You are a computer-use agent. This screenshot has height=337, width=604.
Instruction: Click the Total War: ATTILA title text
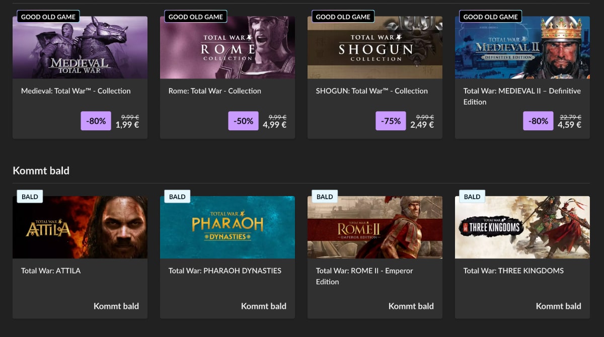click(51, 271)
